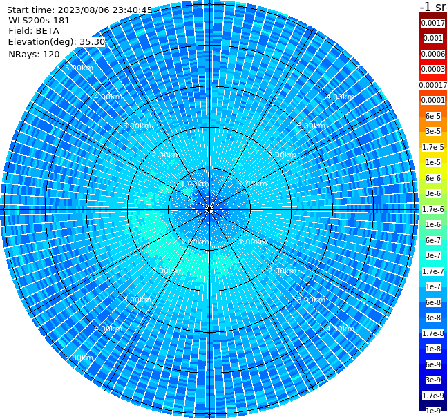The image size is (447, 419).
Task: Click the '1e-6' colorbar tick label
Action: (433, 224)
